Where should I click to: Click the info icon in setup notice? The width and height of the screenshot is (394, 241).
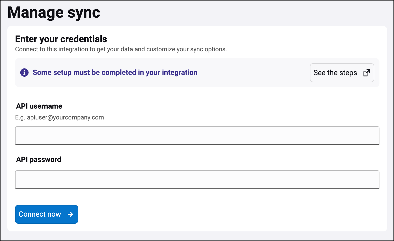coord(24,73)
